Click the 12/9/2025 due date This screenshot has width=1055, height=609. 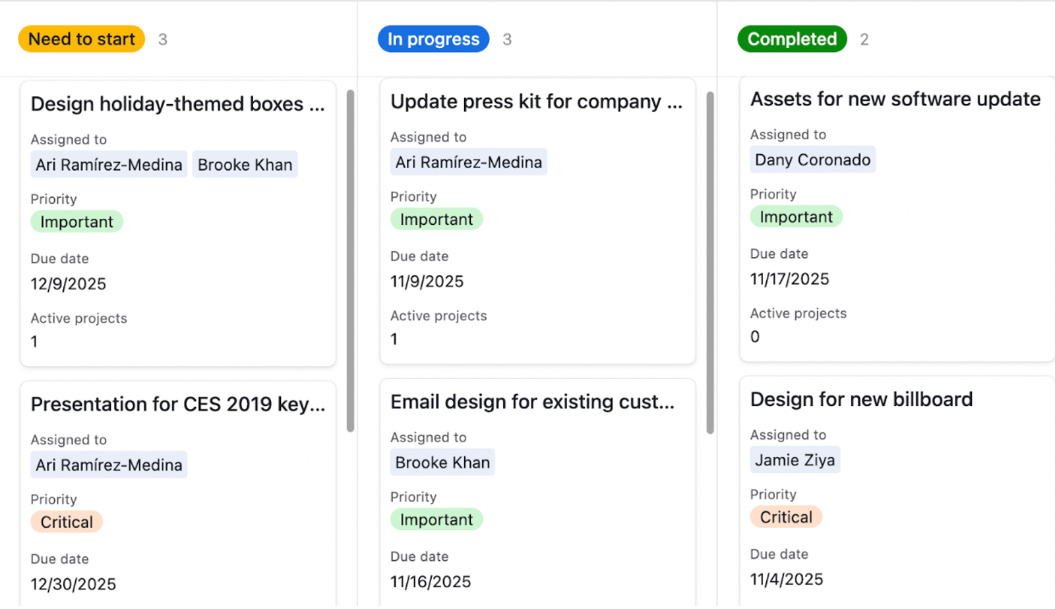69,284
